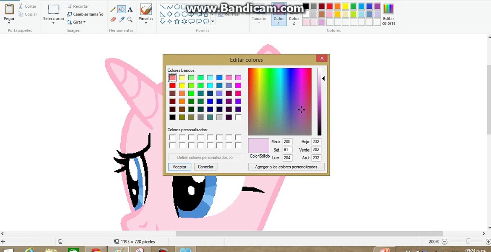This screenshot has height=252, width=491.
Task: Activate Color 1 foreground selector
Action: tap(279, 14)
